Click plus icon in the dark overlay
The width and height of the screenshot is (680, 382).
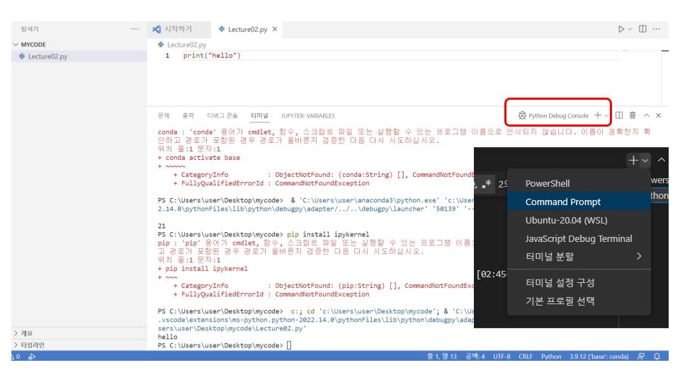[x=633, y=161]
